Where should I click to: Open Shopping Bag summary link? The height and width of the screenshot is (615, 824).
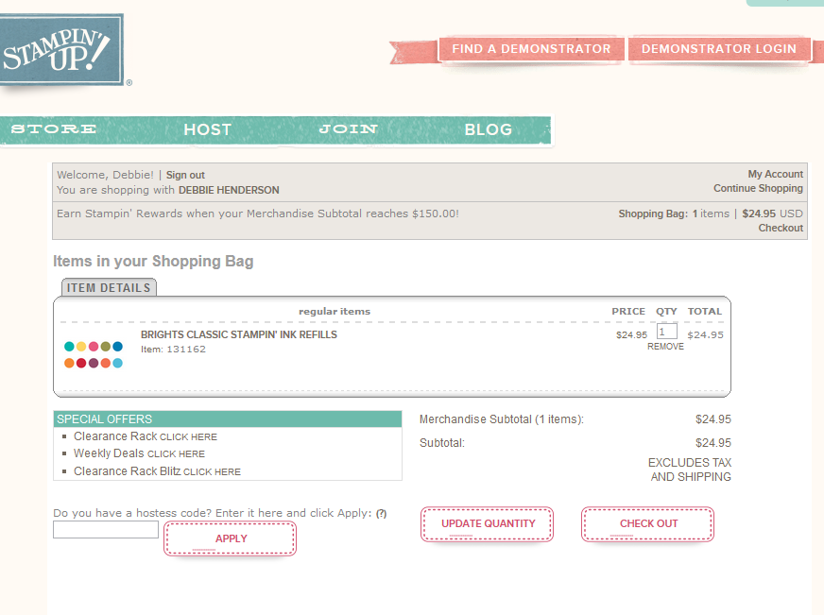point(711,214)
